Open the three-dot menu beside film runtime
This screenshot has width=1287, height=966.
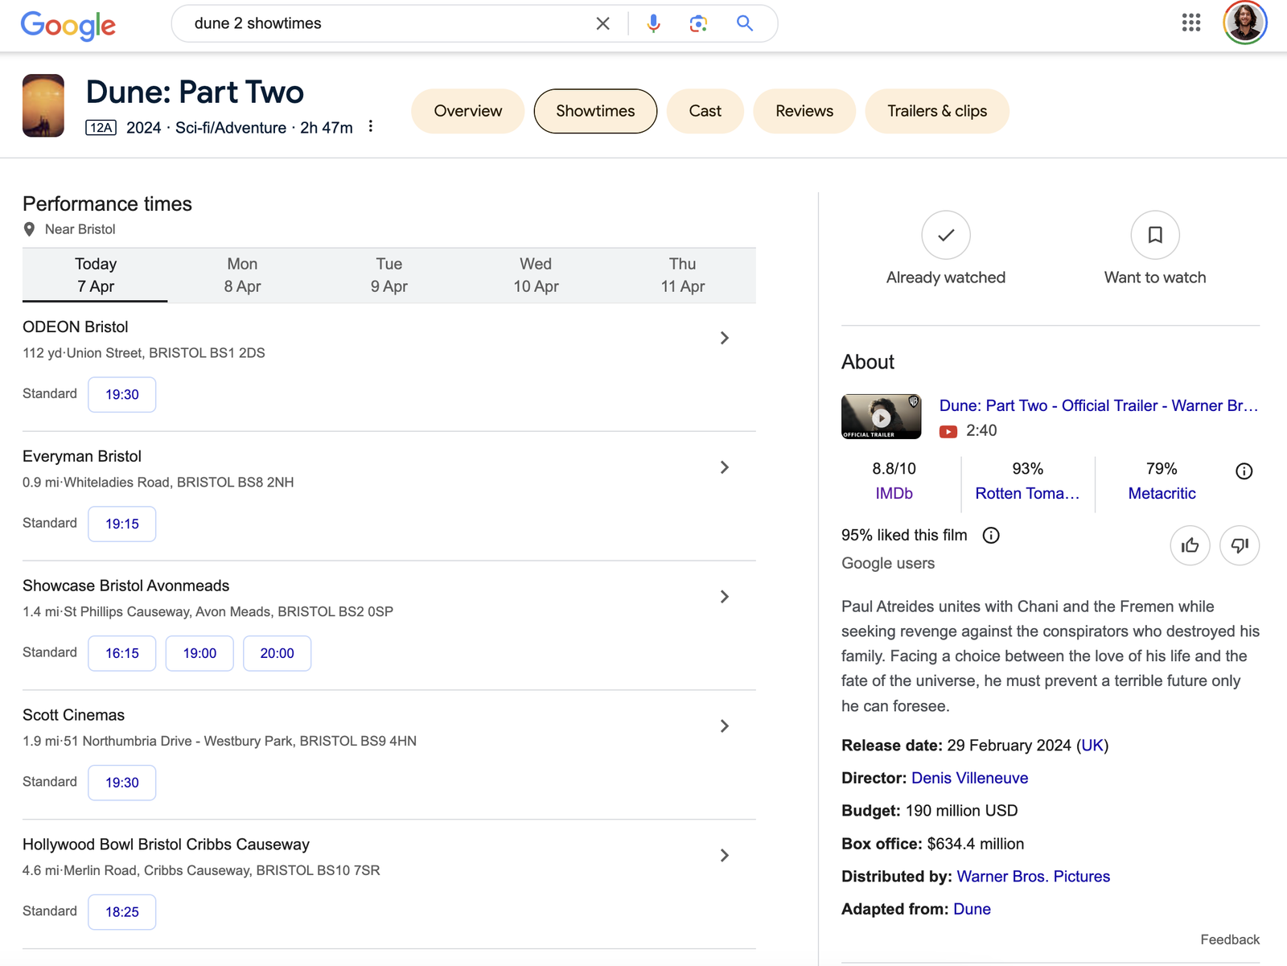370,126
